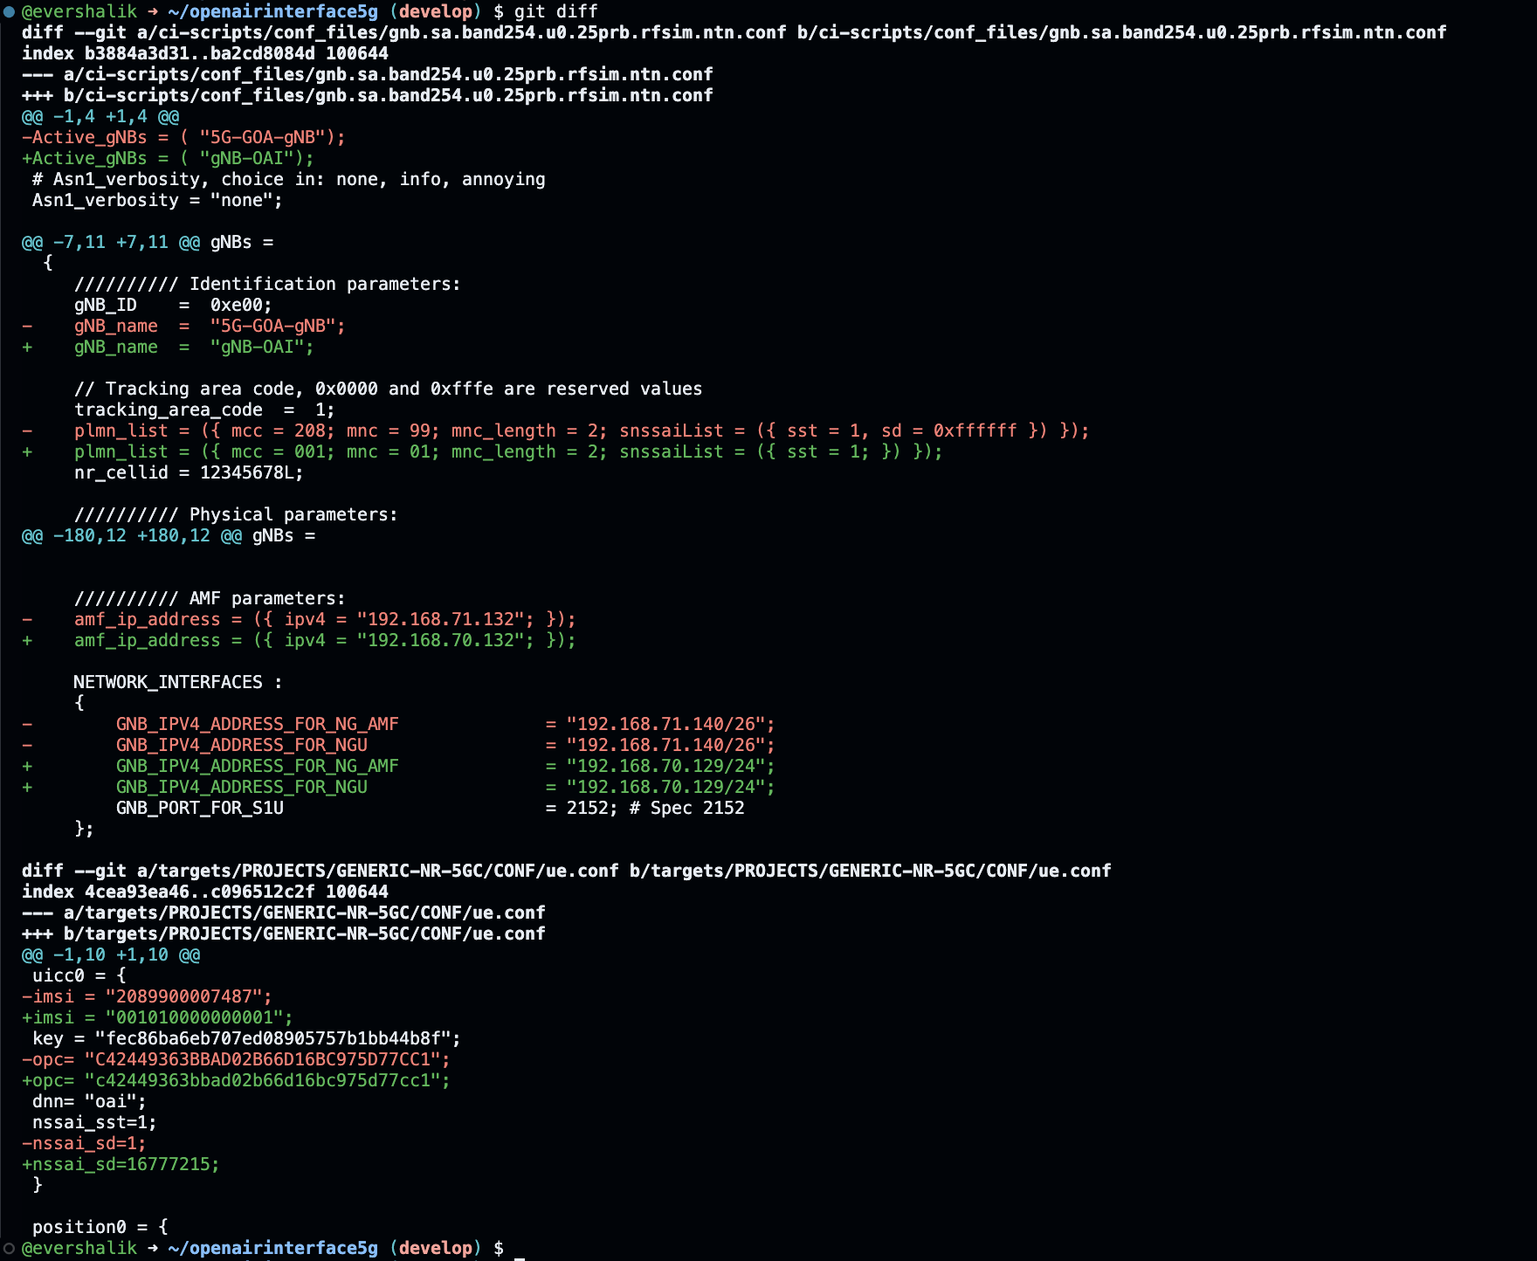This screenshot has height=1261, width=1537.
Task: Click the added amf_ip_address 192.168.70.132 line
Action: click(x=300, y=640)
